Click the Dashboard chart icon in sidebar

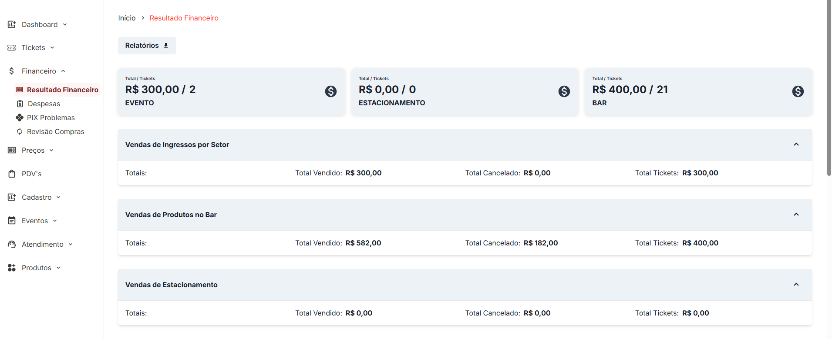coord(12,24)
